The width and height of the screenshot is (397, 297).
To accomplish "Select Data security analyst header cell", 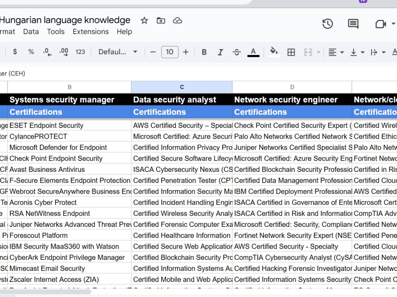I will (182, 99).
